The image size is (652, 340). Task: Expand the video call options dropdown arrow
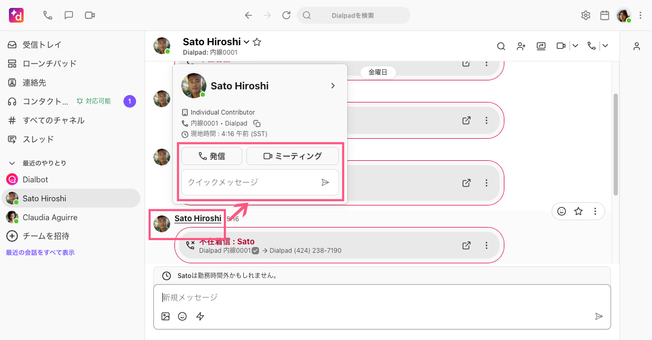(x=575, y=46)
